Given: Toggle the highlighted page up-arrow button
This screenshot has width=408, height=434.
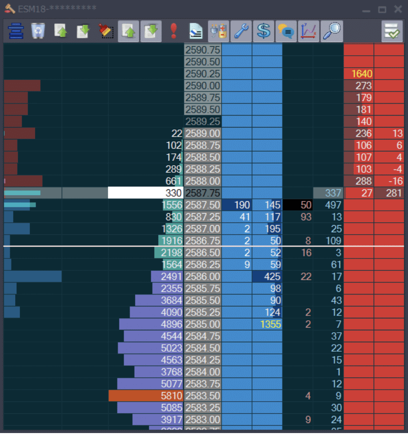Looking at the screenshot, I should (x=128, y=31).
